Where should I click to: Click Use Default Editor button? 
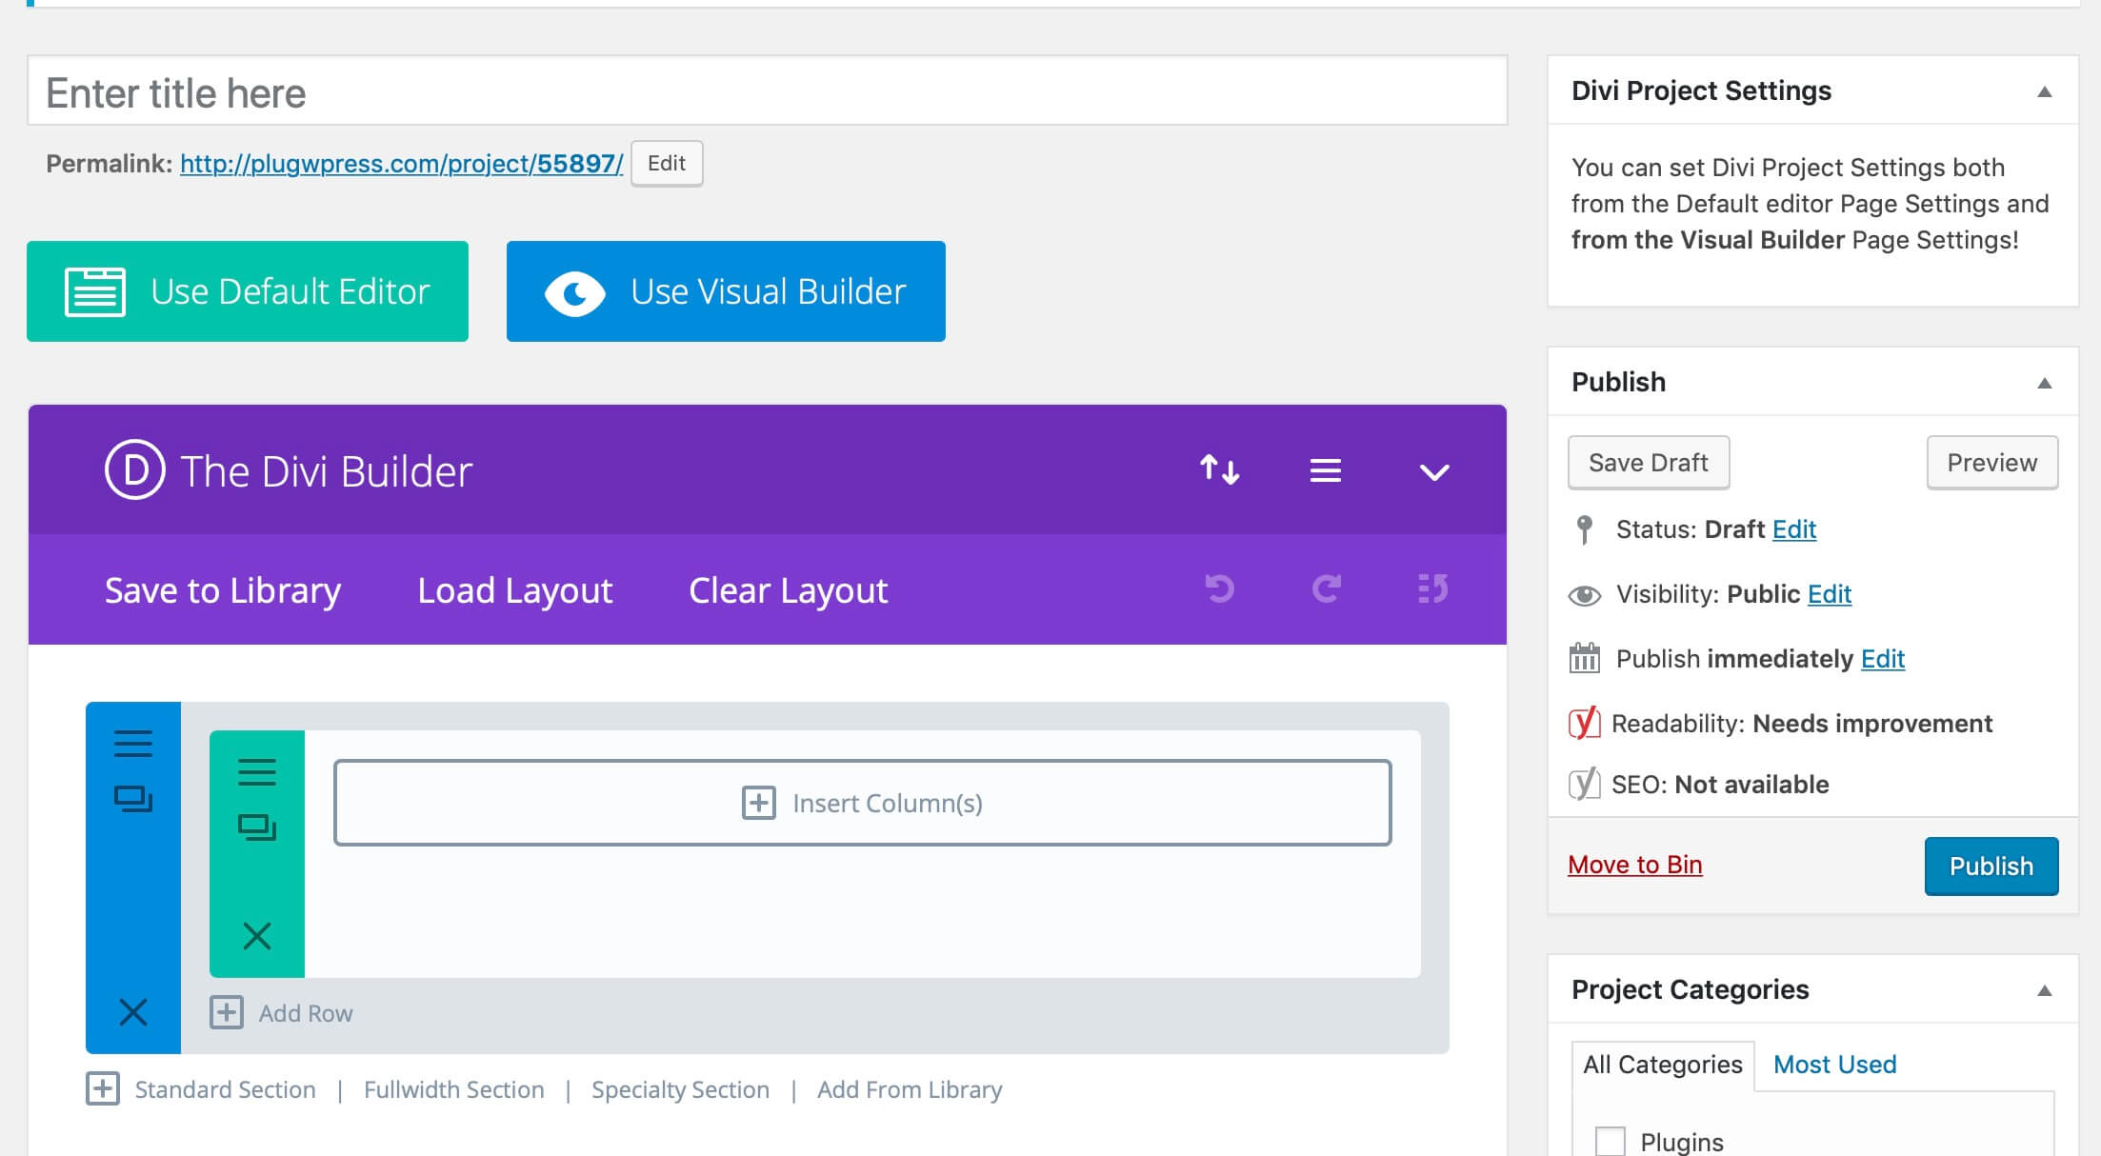coord(248,291)
